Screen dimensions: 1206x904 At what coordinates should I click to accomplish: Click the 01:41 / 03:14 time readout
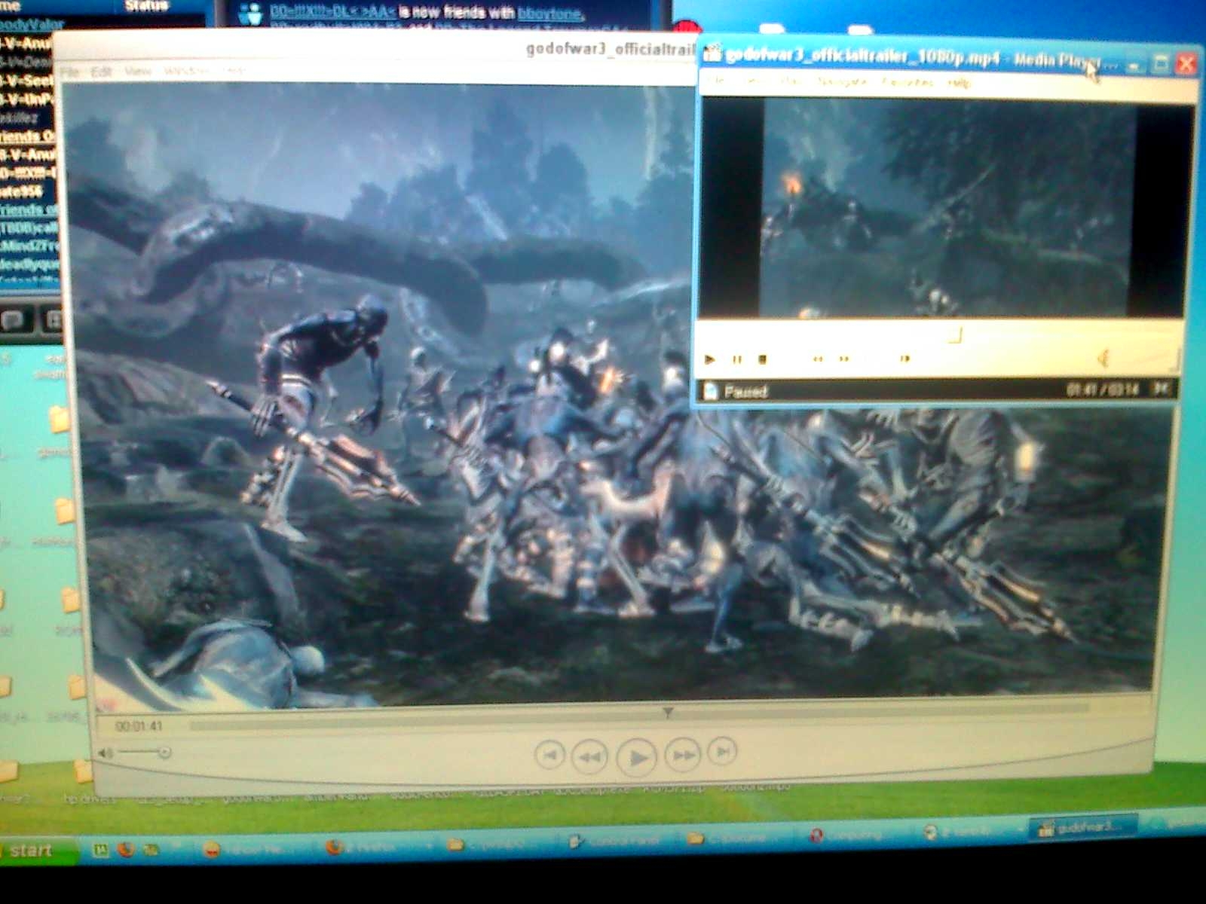click(x=1102, y=389)
